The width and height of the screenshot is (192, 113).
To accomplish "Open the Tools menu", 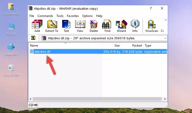I will [x=60, y=16].
